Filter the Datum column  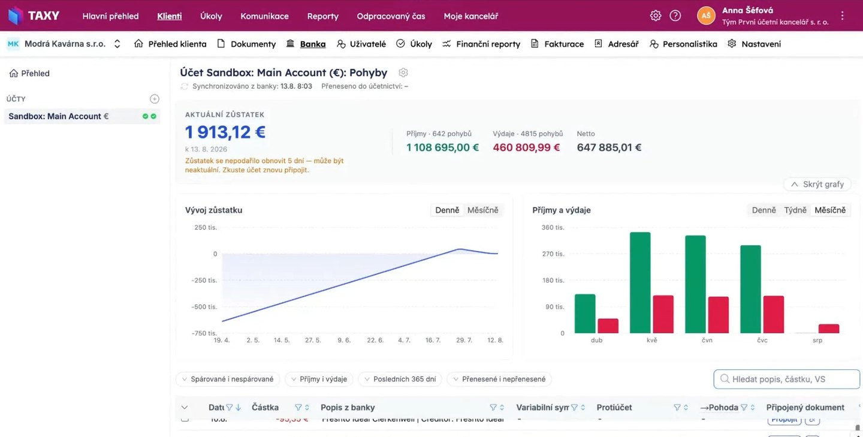pyautogui.click(x=229, y=408)
